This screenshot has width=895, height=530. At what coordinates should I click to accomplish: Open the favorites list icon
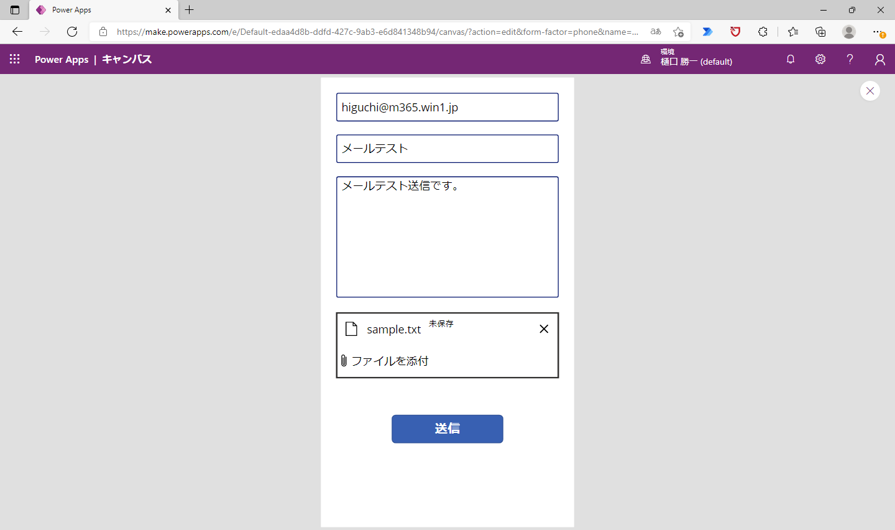point(793,32)
